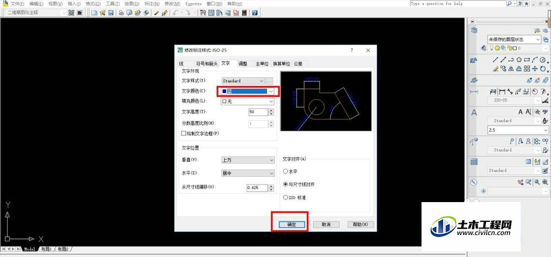Select the Move tool in Modify panel
This screenshot has width=551, height=257.
[535, 68]
